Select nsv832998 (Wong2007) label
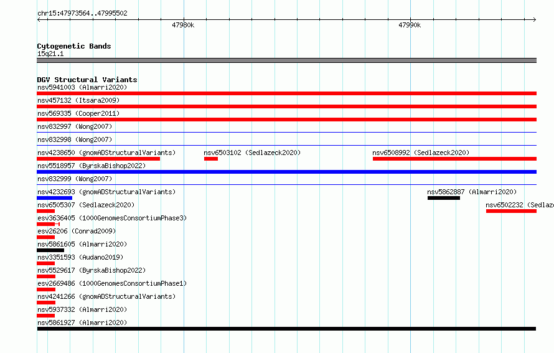The image size is (554, 353). [75, 139]
